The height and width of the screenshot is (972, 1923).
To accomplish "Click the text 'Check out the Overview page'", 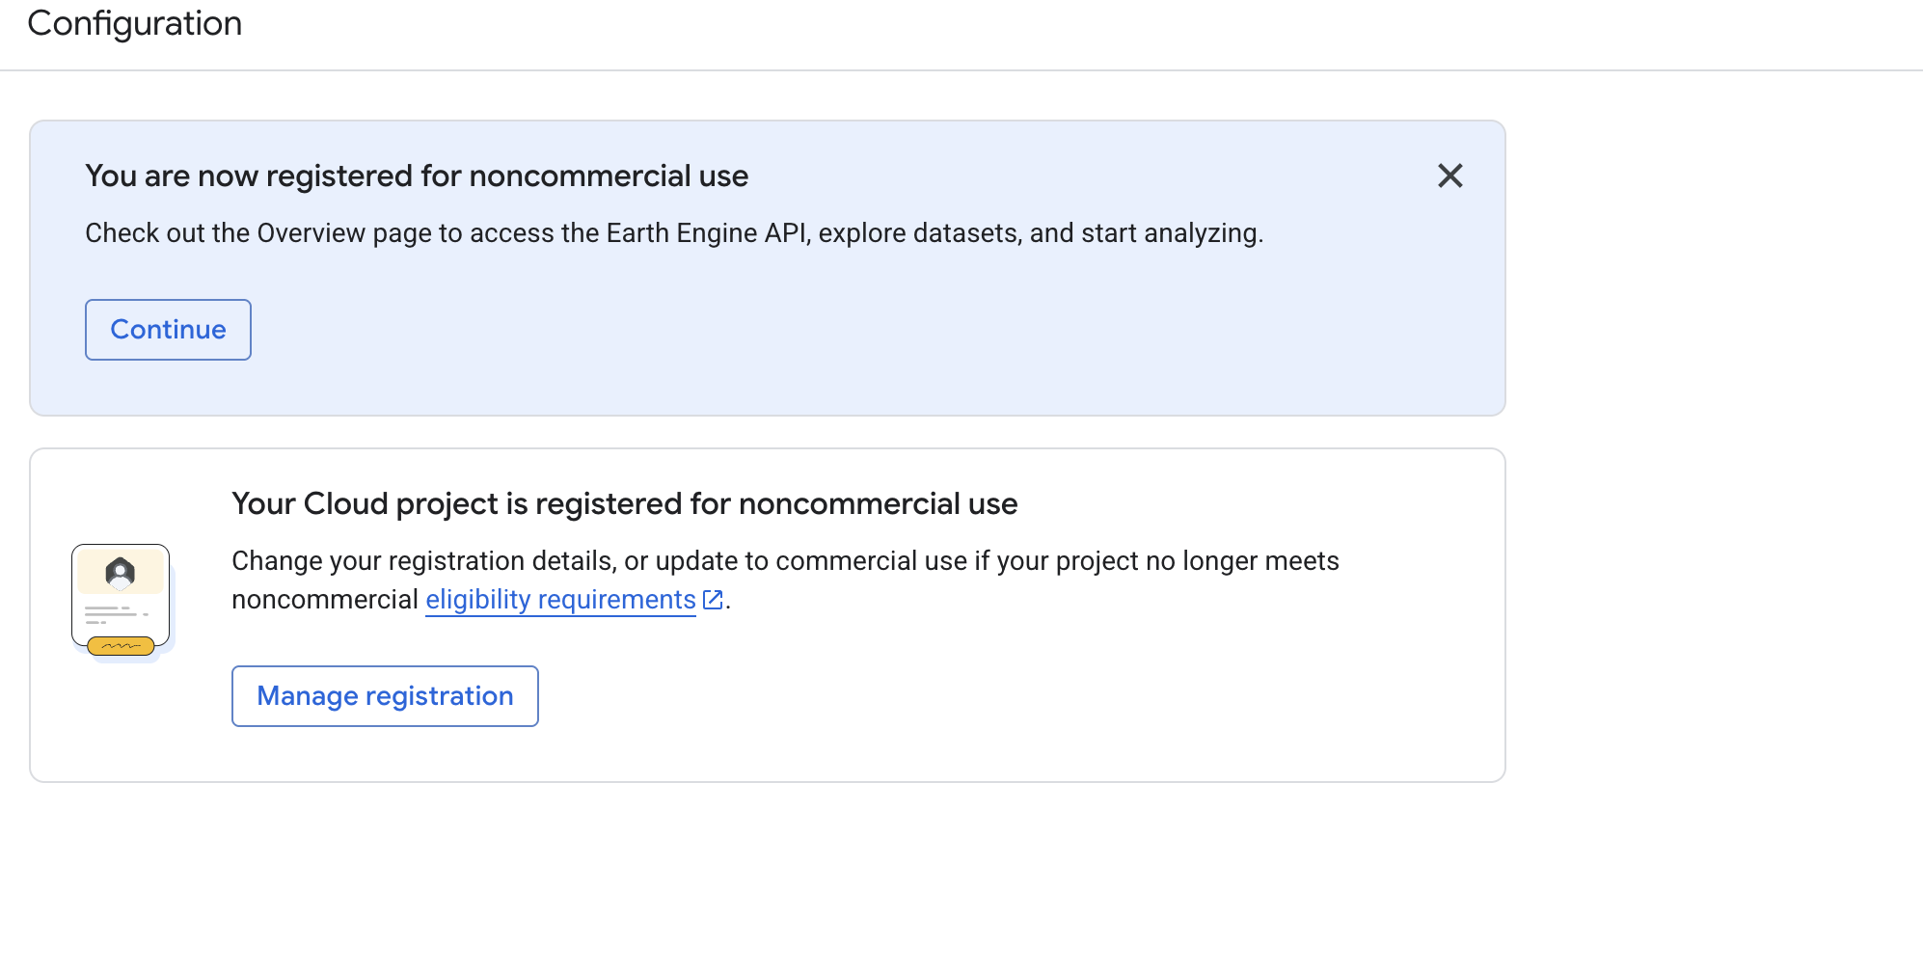I will click(258, 233).
